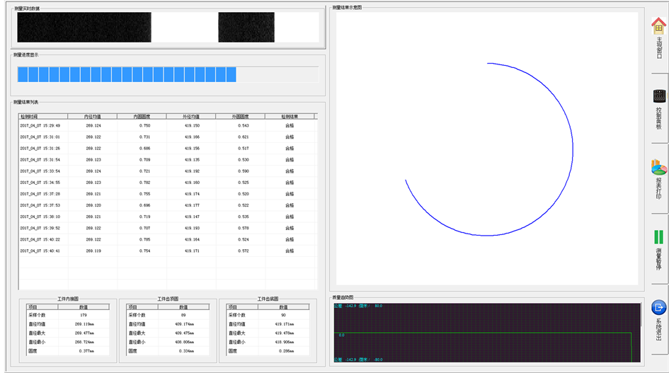Click the left real-time data image strip

point(84,28)
